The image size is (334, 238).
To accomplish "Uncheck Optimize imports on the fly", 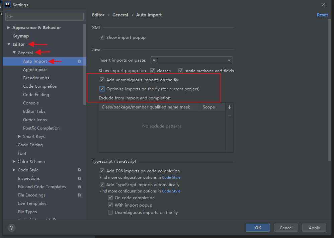I will tap(102, 89).
